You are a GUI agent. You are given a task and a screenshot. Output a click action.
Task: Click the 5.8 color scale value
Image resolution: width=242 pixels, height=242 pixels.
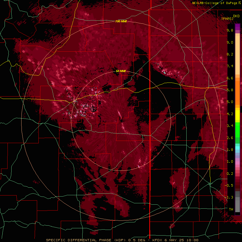[x=230, y=90]
